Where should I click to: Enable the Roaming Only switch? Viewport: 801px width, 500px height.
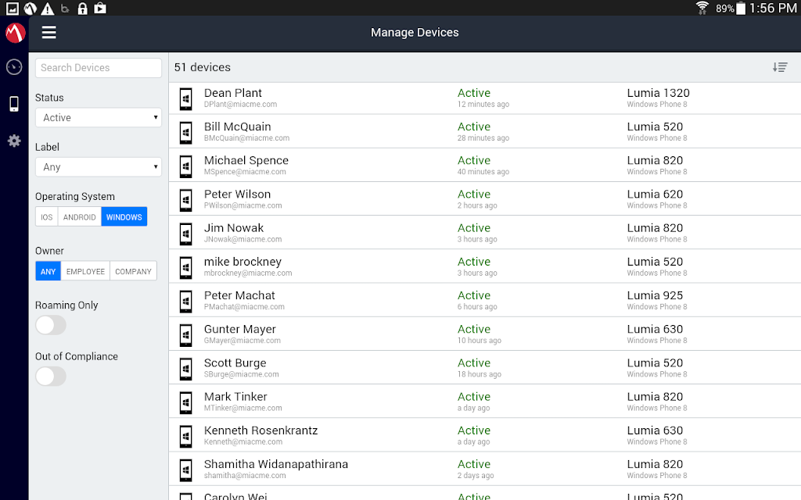coord(51,325)
